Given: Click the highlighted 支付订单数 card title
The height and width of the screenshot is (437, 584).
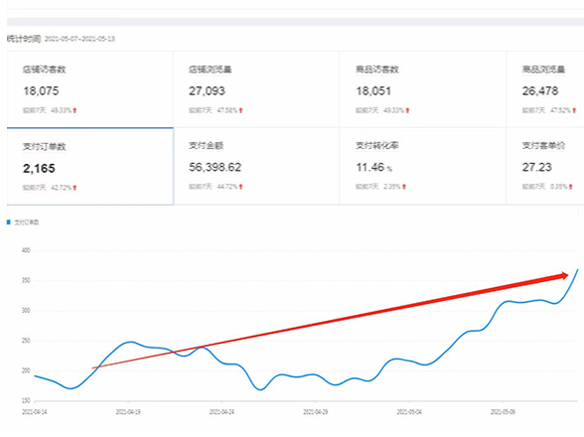Looking at the screenshot, I should tap(45, 146).
